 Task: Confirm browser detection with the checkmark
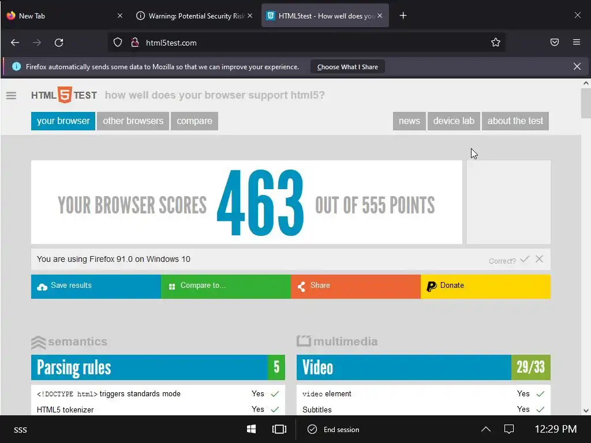(x=525, y=259)
